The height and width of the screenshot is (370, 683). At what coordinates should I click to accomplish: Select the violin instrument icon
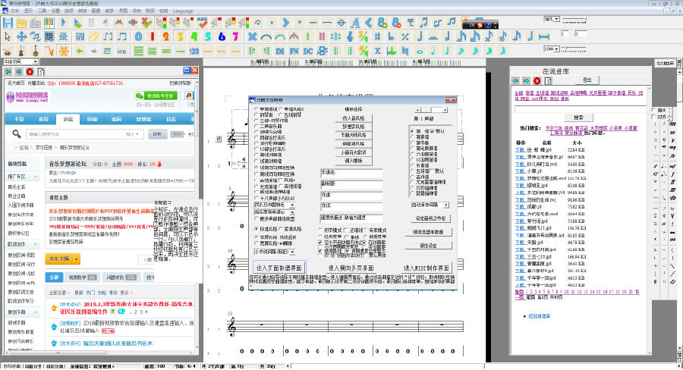(22, 51)
